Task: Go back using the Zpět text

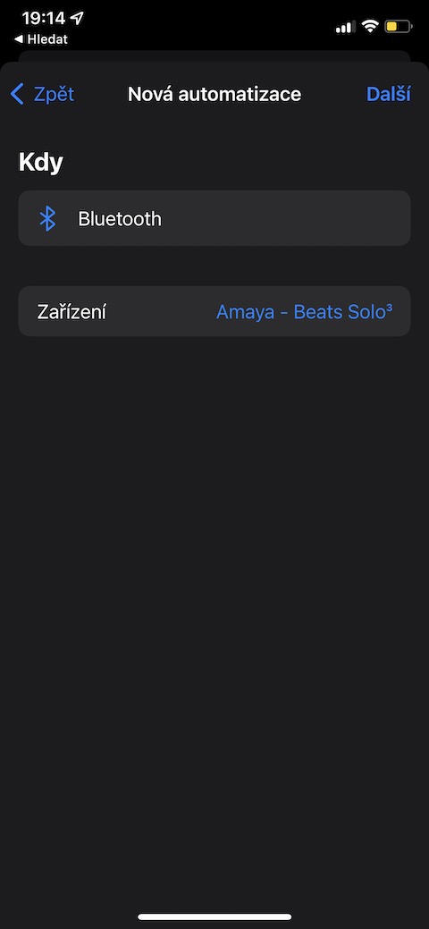Action: (54, 94)
